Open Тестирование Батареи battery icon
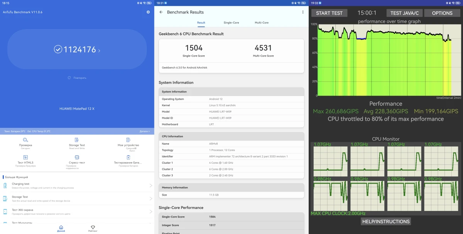This screenshot has width=463, height=234. coord(128,158)
